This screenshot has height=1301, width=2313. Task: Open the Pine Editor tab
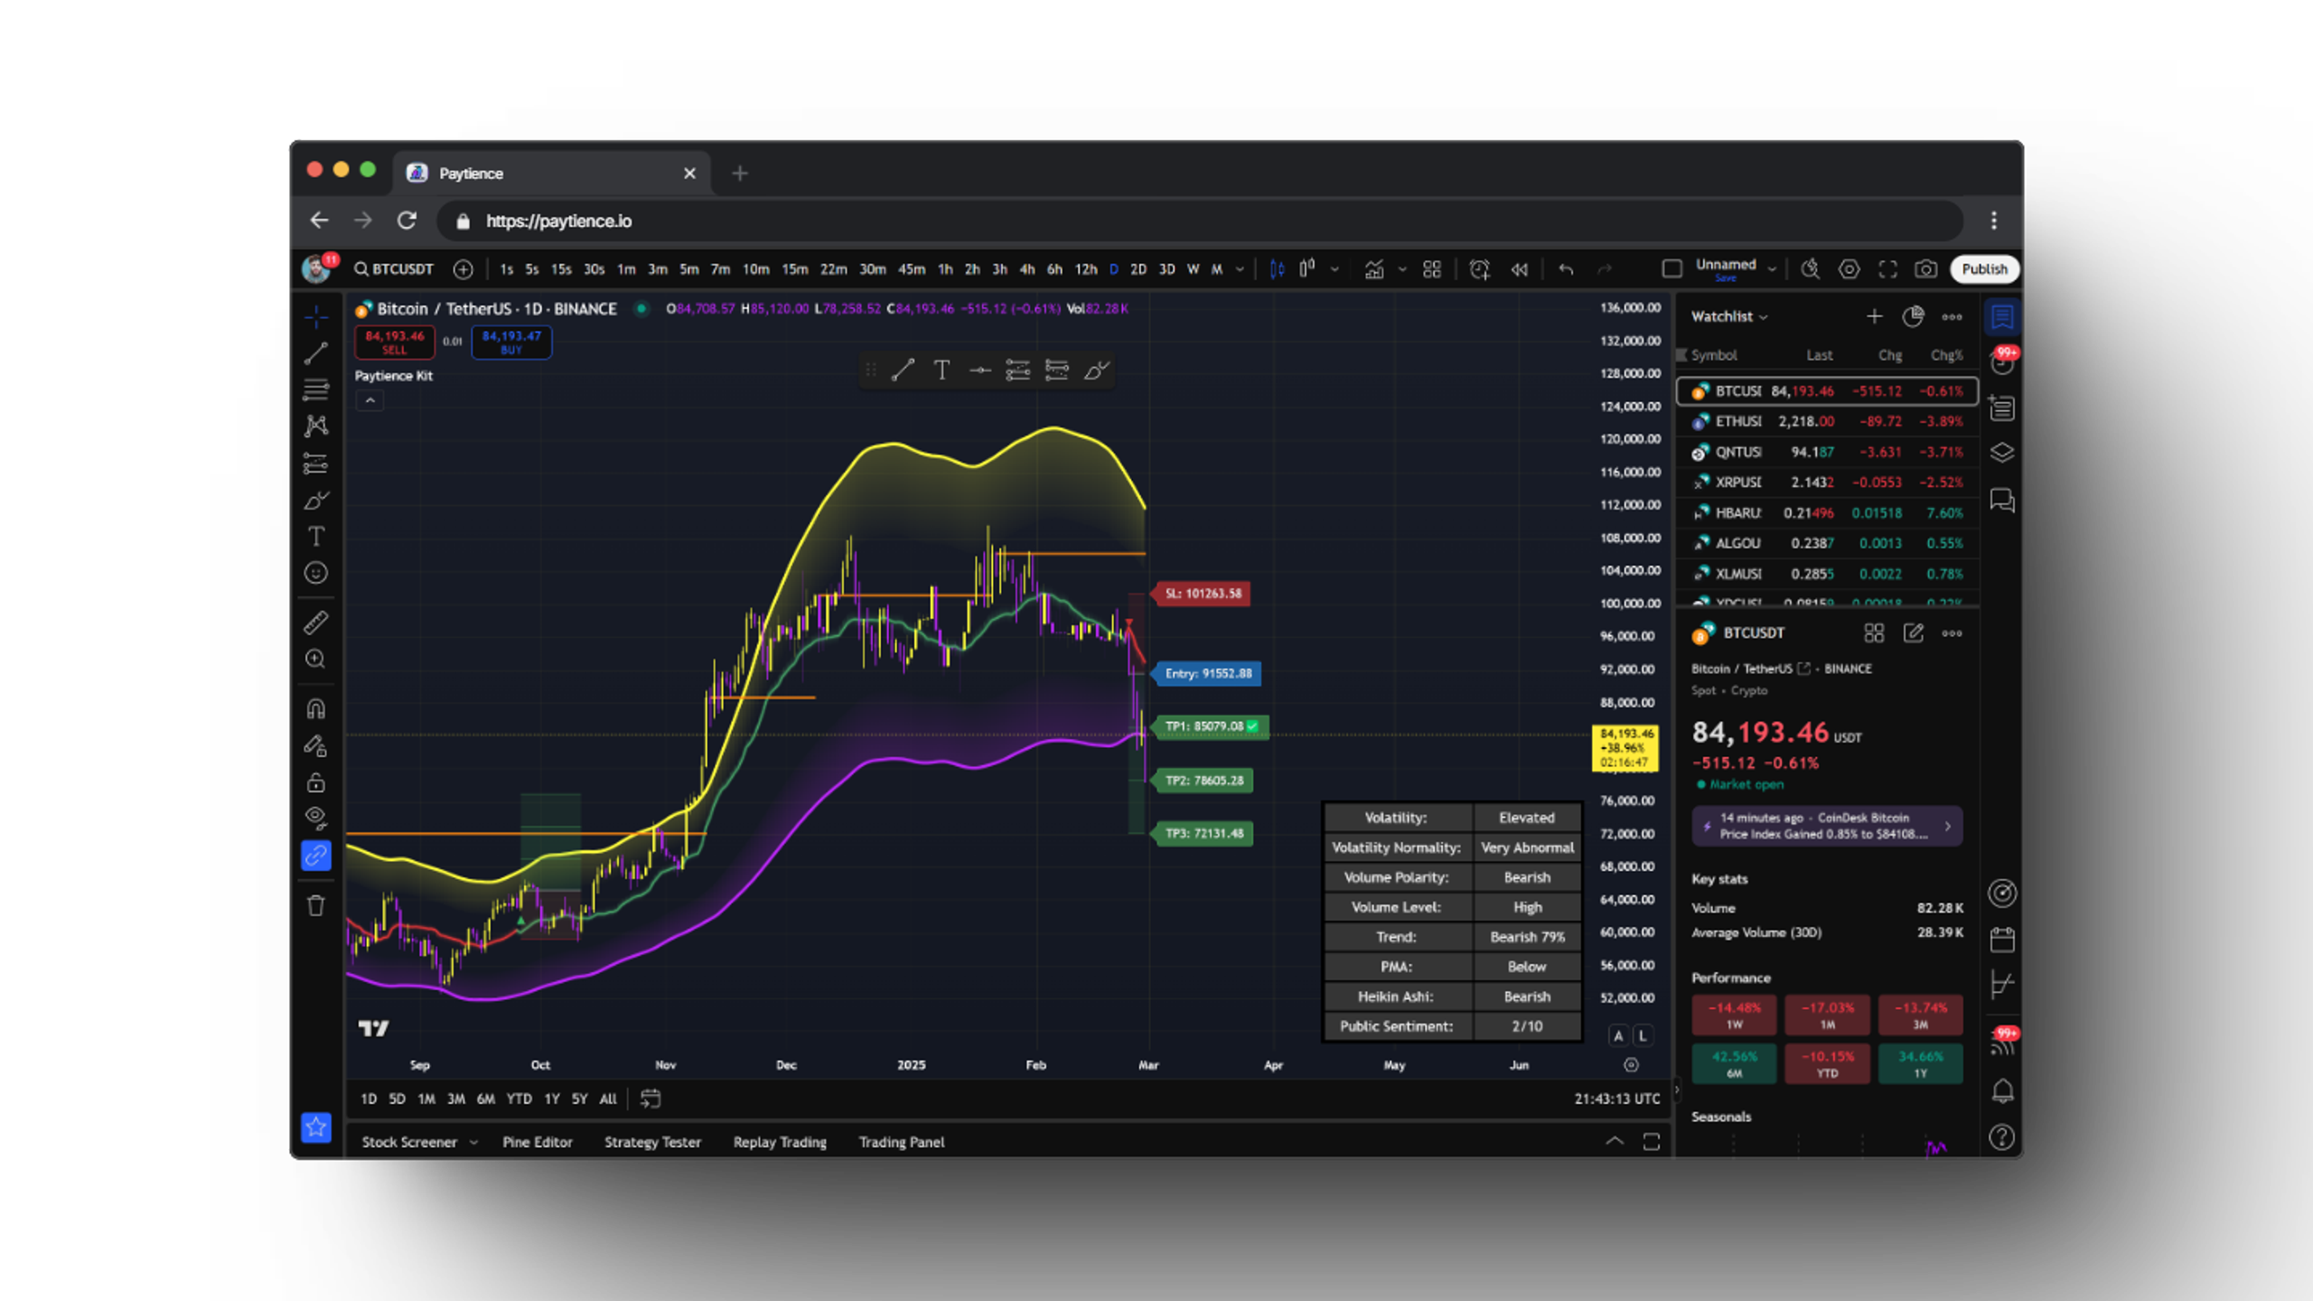(538, 1142)
